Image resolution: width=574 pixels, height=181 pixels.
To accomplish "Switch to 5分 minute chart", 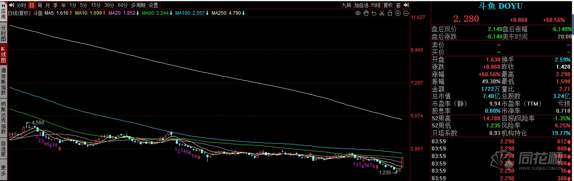I will click(83, 5).
